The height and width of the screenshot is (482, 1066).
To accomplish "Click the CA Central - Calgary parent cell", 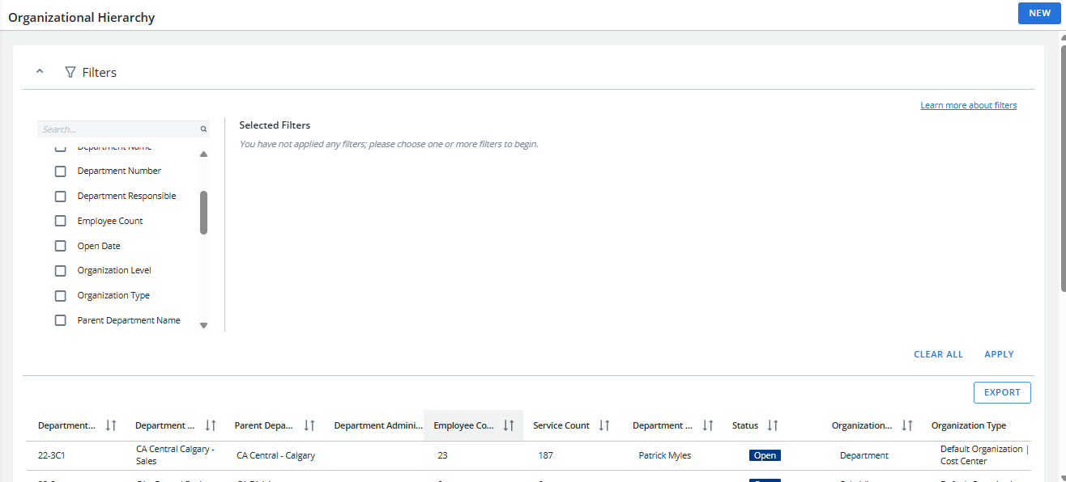I will tap(275, 455).
